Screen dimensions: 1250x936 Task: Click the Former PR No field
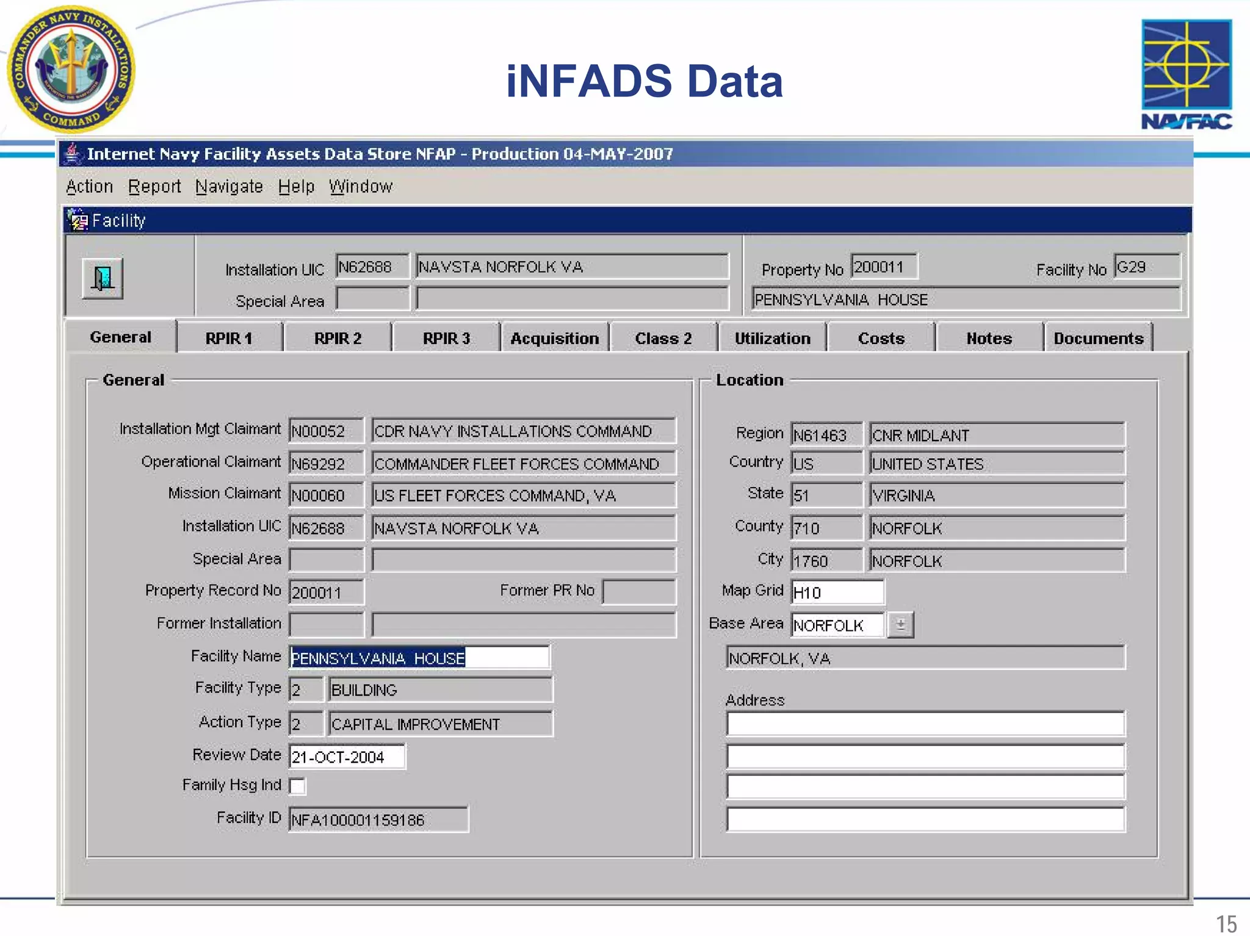[x=639, y=592]
